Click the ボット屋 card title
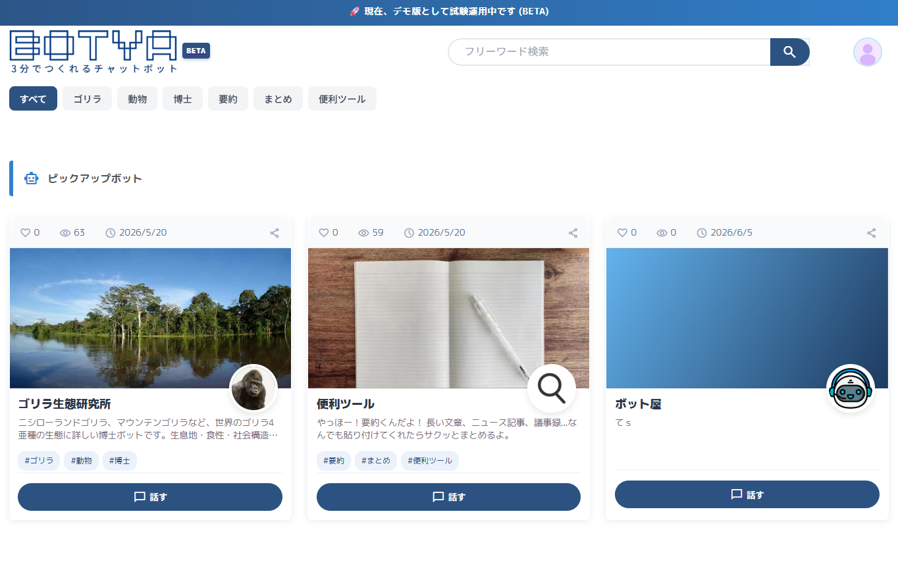 [638, 404]
